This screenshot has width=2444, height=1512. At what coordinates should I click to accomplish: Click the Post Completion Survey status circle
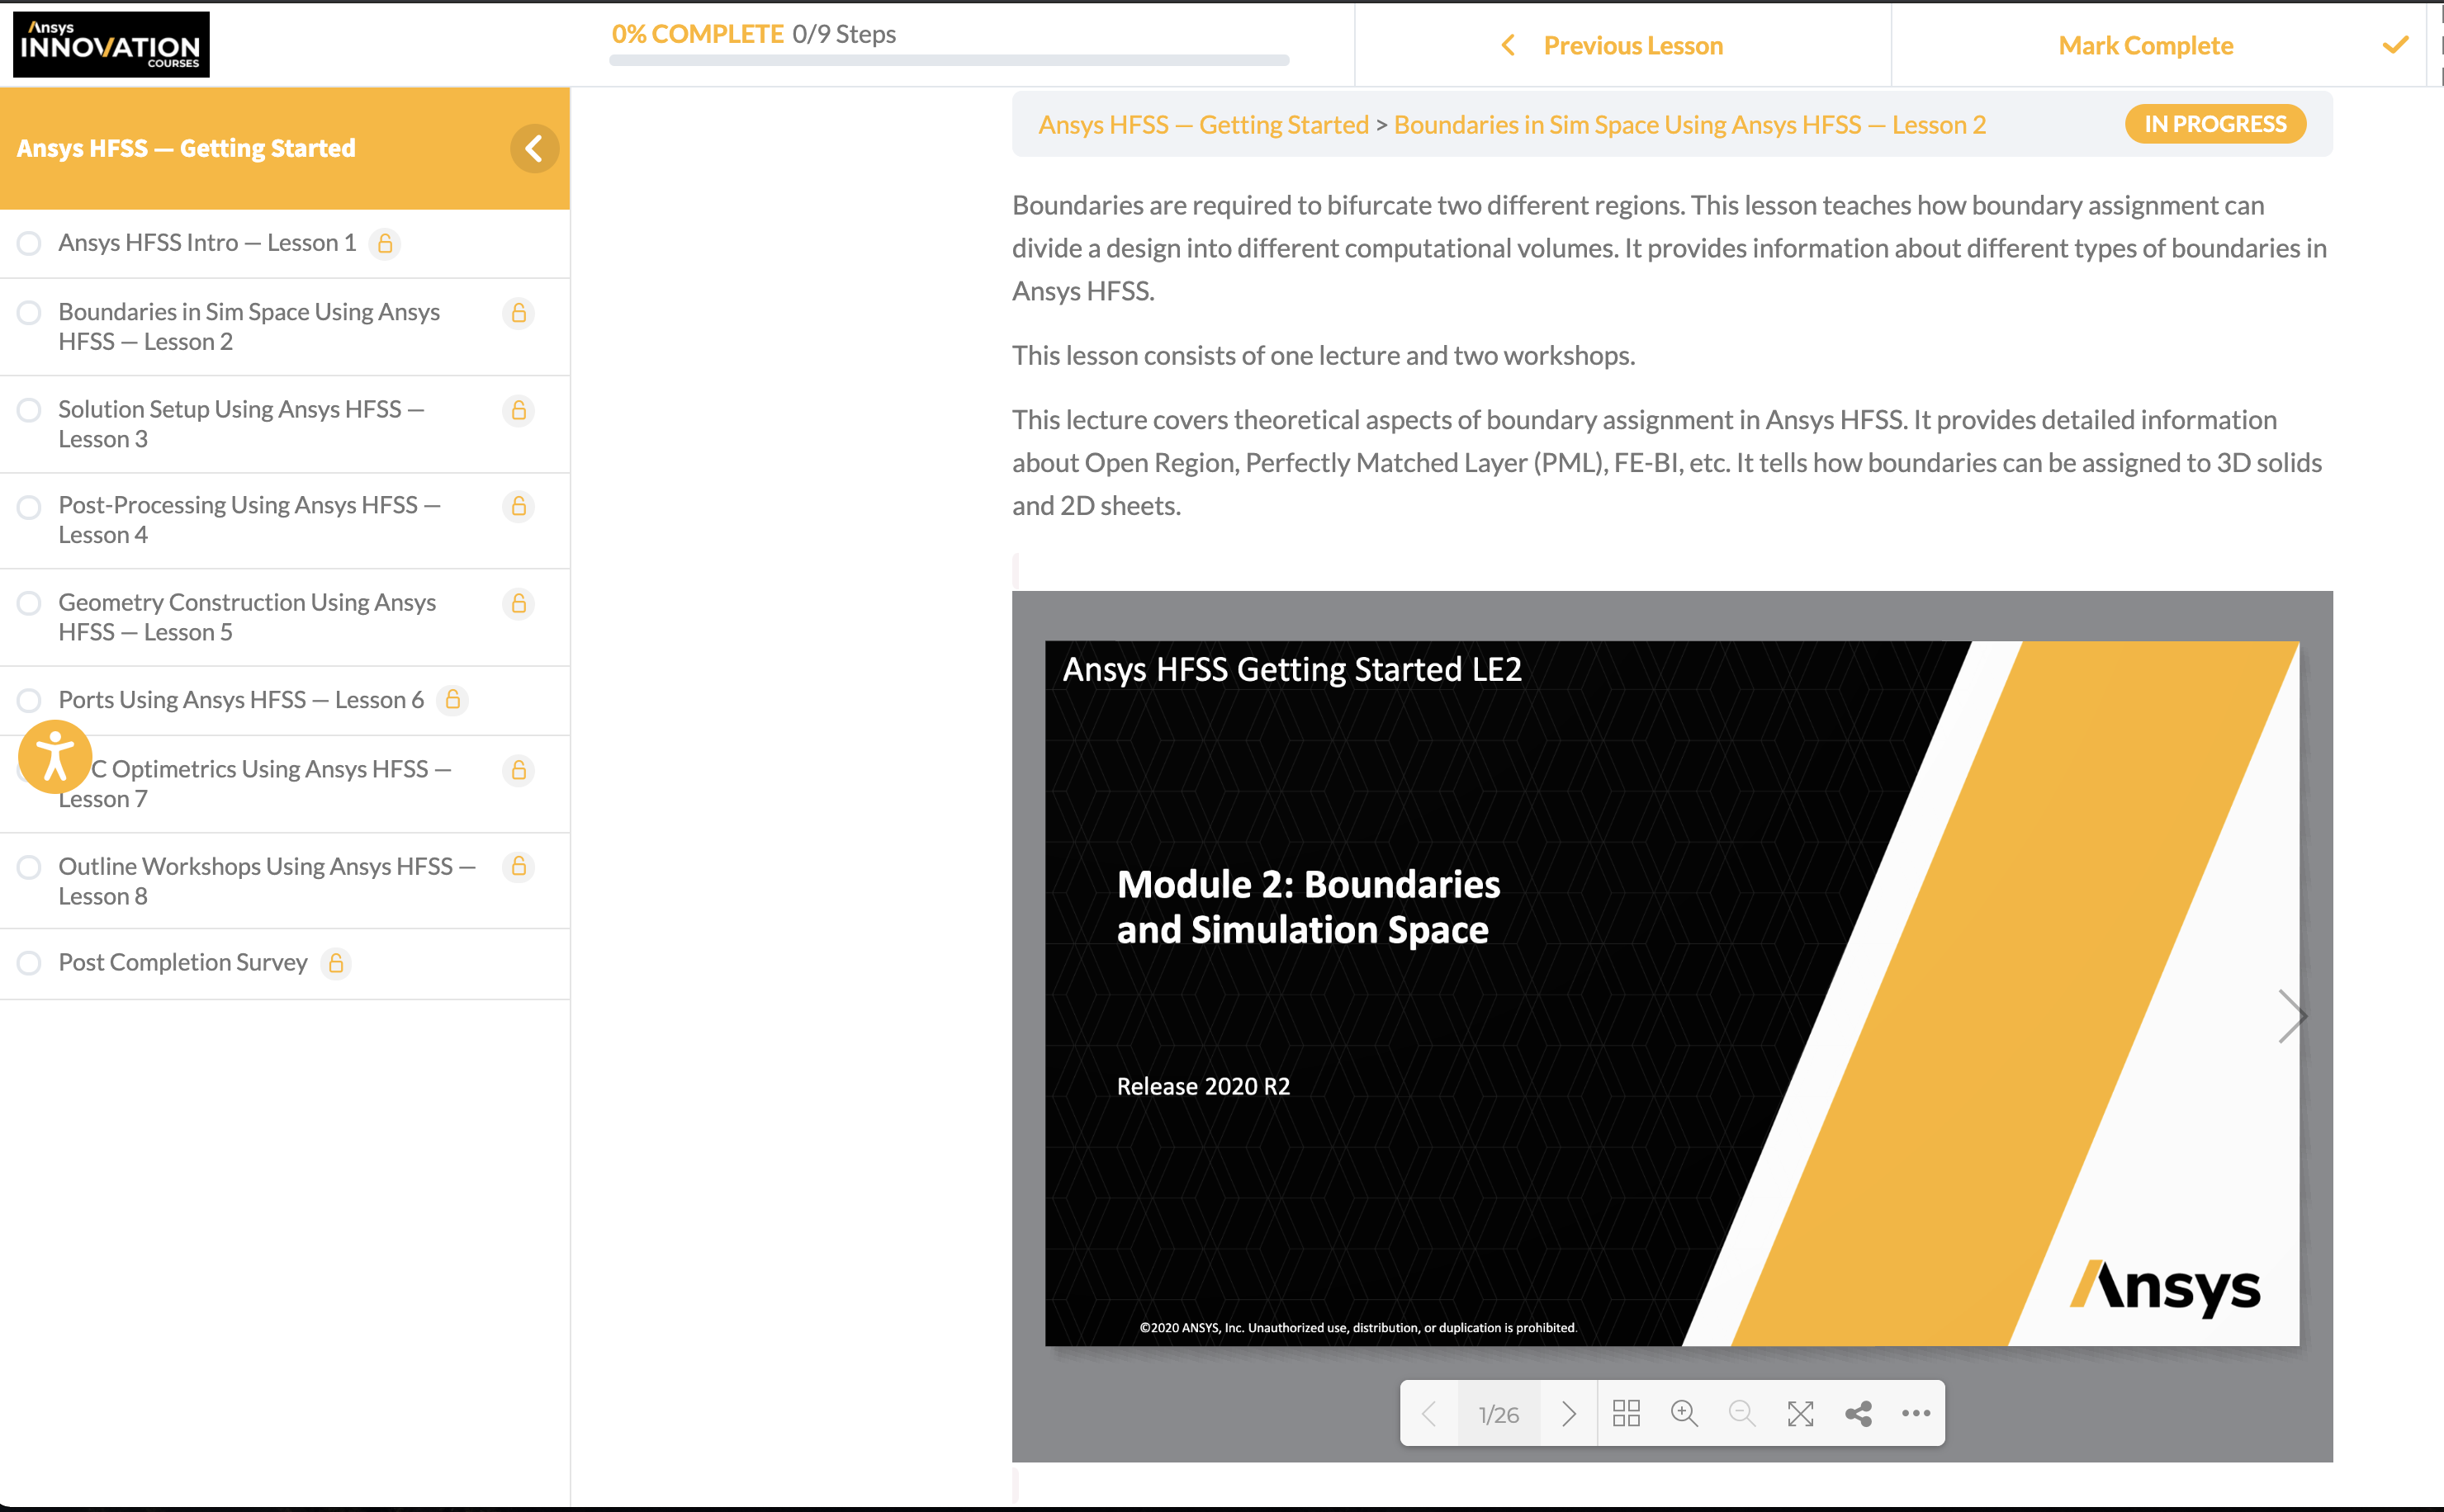[x=29, y=963]
